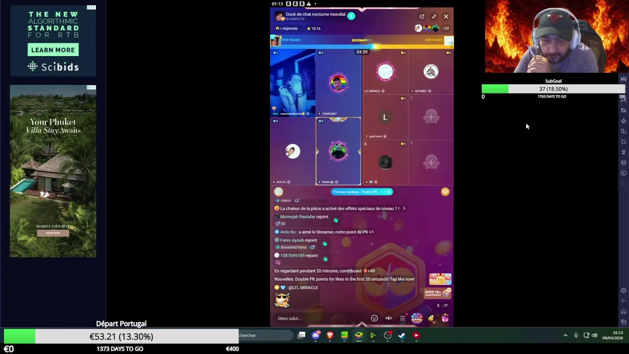629x354 pixels.
Task: Open OBS Studio from the taskbar
Action: click(388, 335)
